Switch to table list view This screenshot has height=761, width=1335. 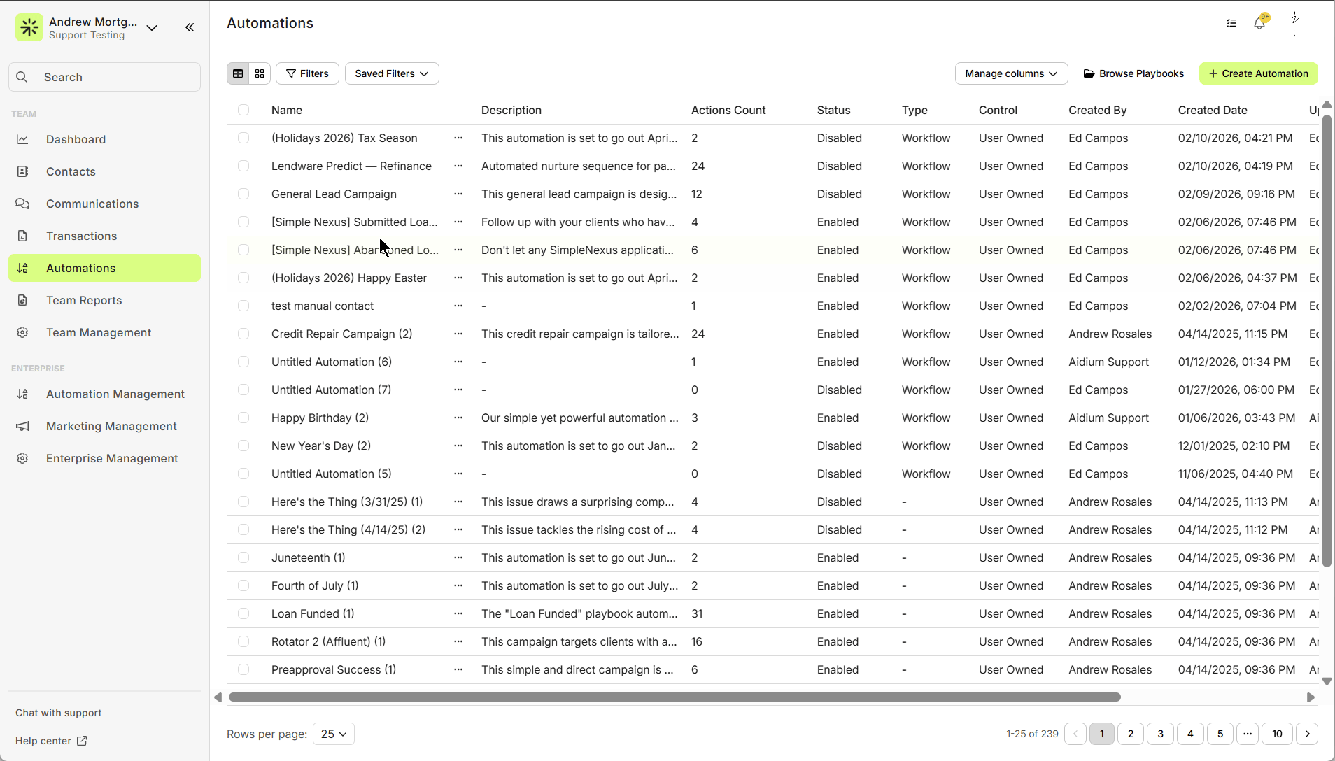pos(238,73)
